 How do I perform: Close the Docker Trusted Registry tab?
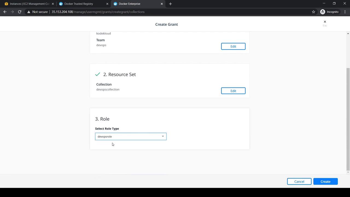point(107,4)
